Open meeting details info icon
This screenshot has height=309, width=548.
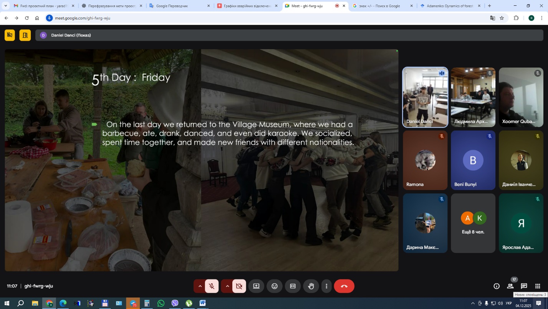click(x=497, y=286)
